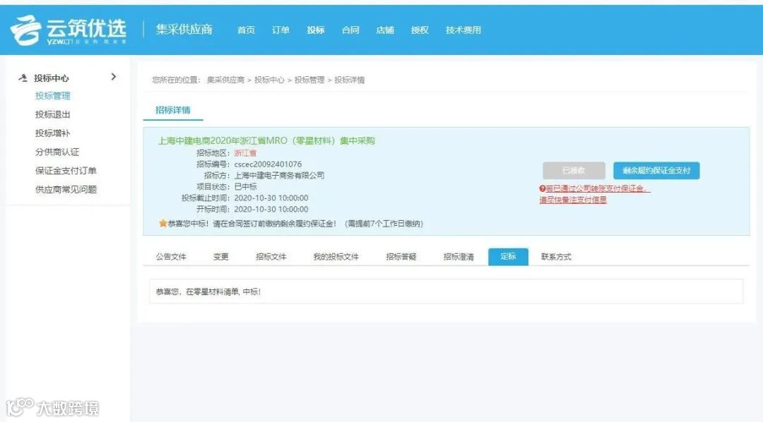
Task: Click 投标详情 breadcrumb text
Action: pyautogui.click(x=350, y=80)
